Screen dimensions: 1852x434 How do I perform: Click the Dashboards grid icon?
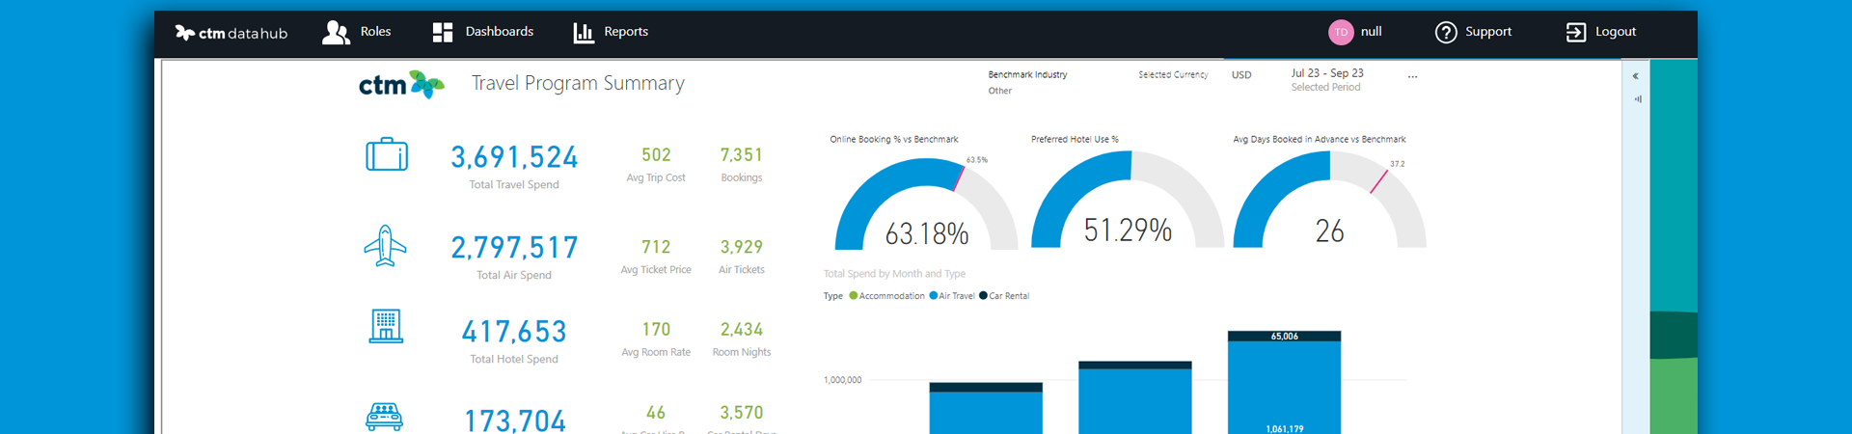pos(443,33)
